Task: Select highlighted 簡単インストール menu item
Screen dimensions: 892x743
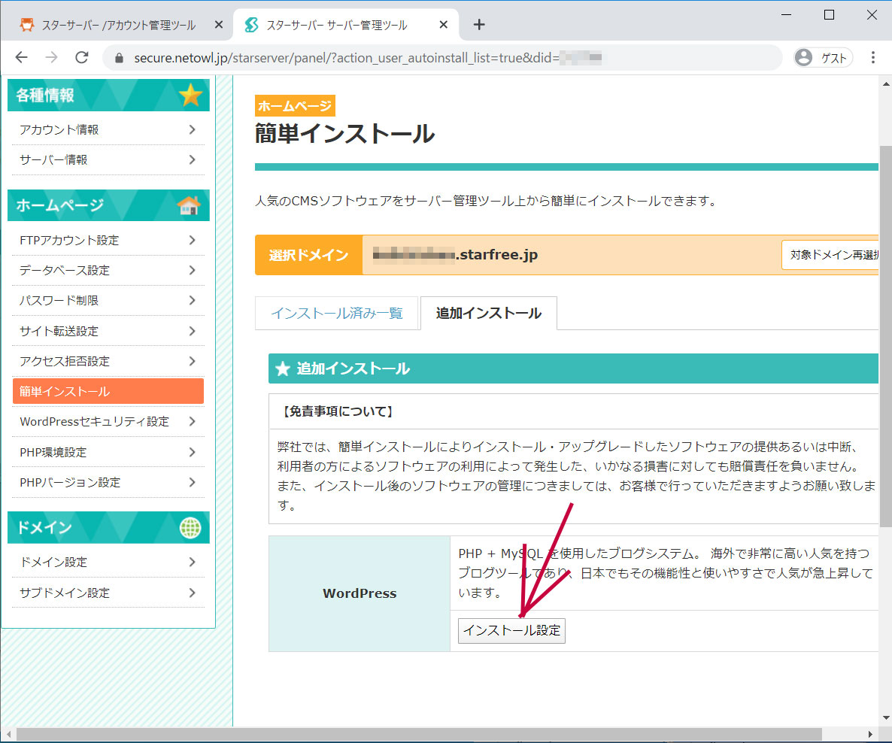Action: (x=108, y=391)
